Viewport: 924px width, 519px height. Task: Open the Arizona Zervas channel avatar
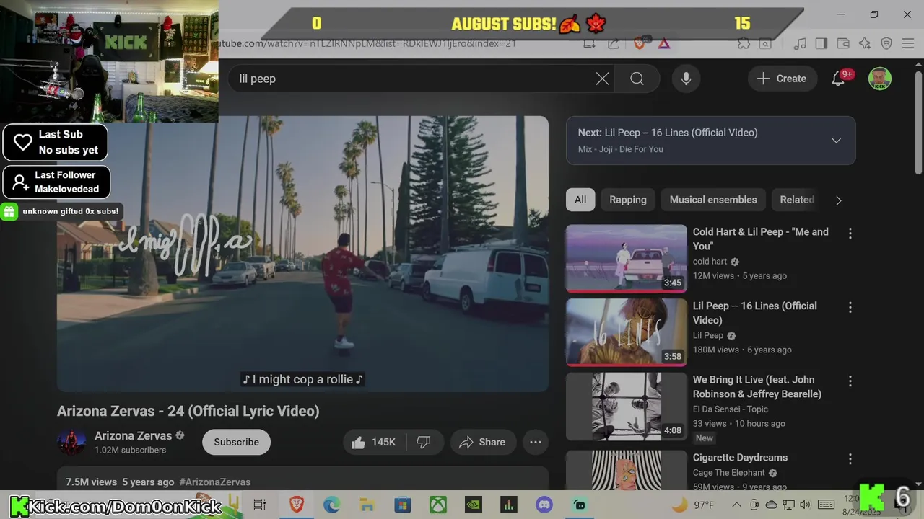71,442
